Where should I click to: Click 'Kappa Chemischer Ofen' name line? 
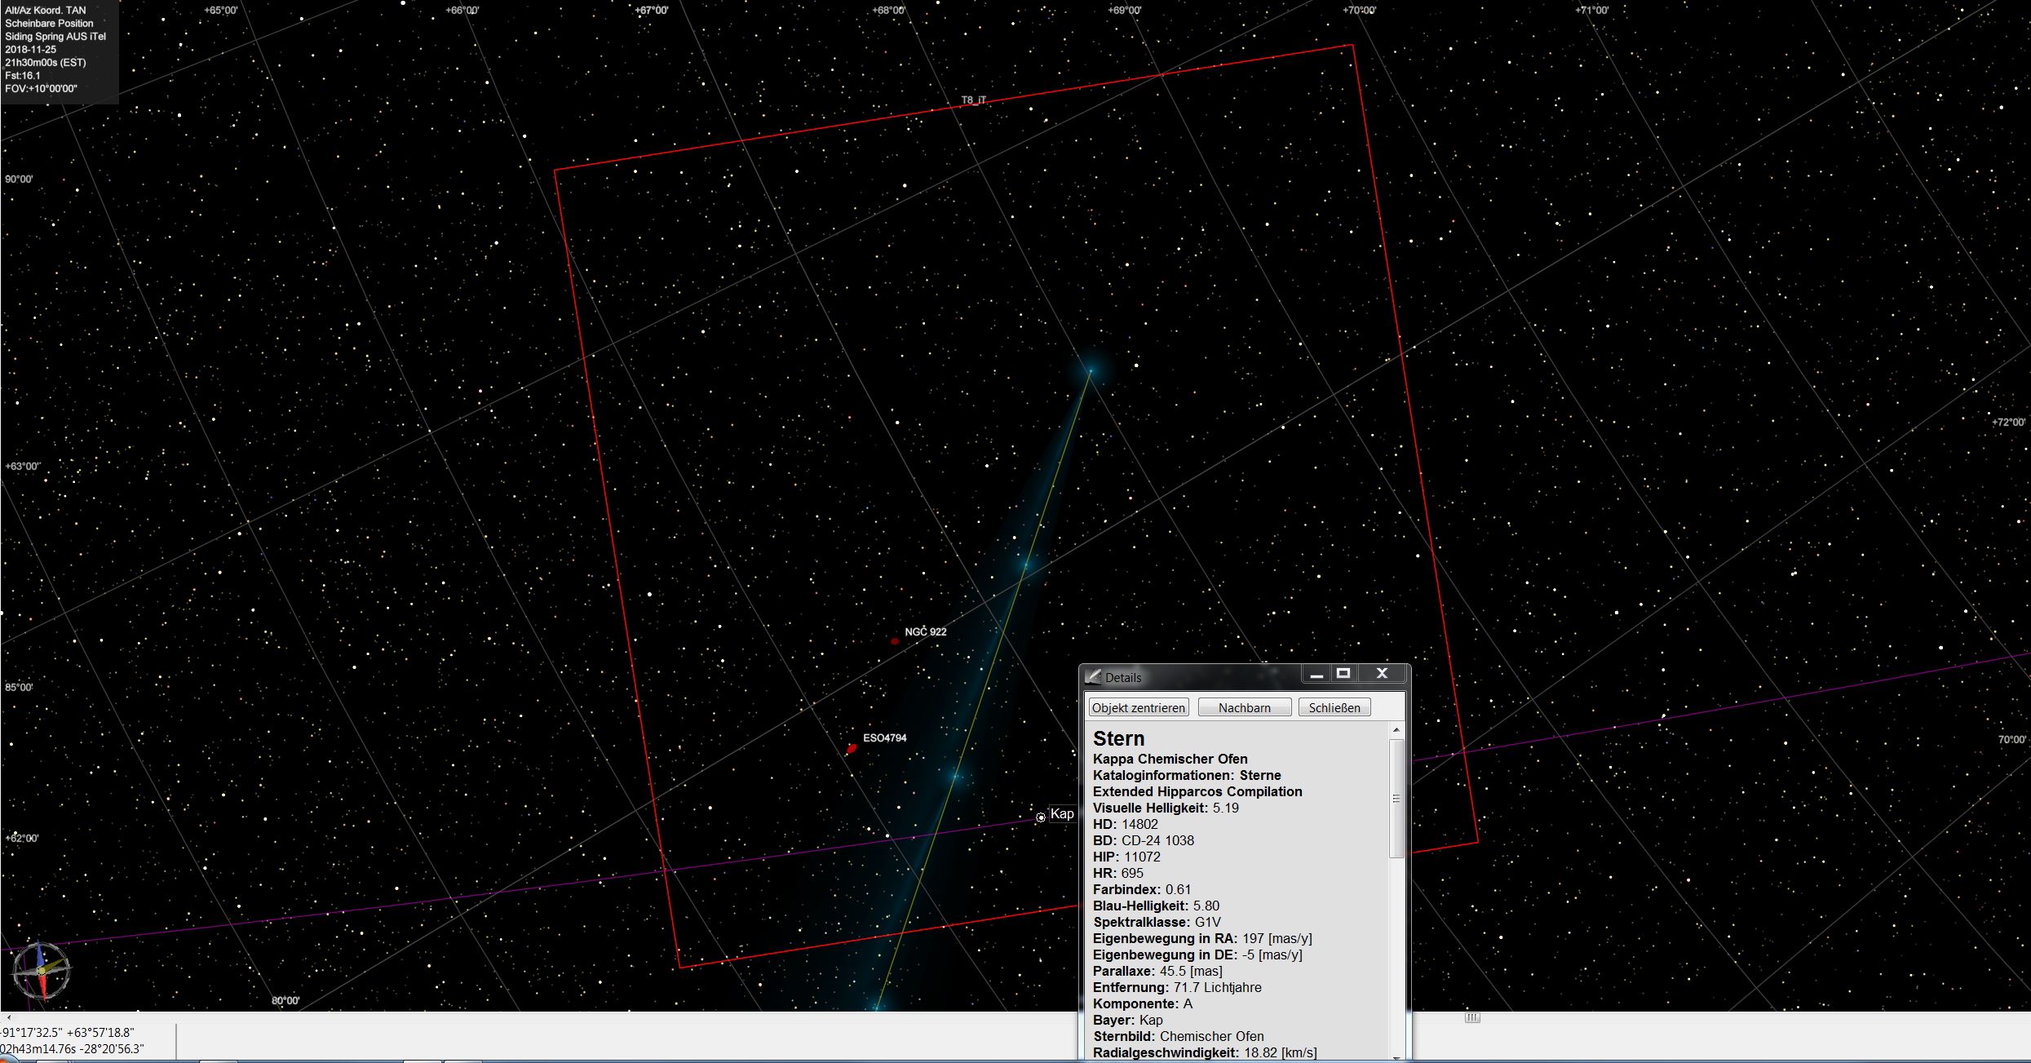click(x=1170, y=759)
